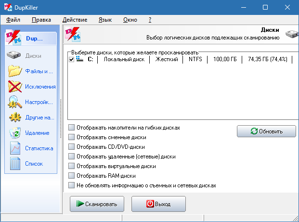Open the Настройки magnifier gear icon
Viewport: 299px width, 222px height.
tap(15, 102)
